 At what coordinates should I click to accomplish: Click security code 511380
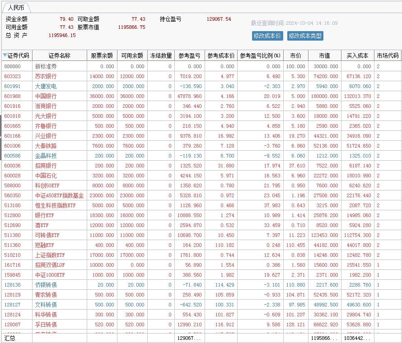coord(12,235)
